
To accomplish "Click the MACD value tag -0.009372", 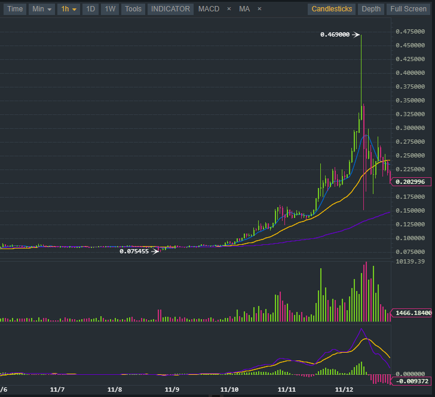I will (x=412, y=381).
